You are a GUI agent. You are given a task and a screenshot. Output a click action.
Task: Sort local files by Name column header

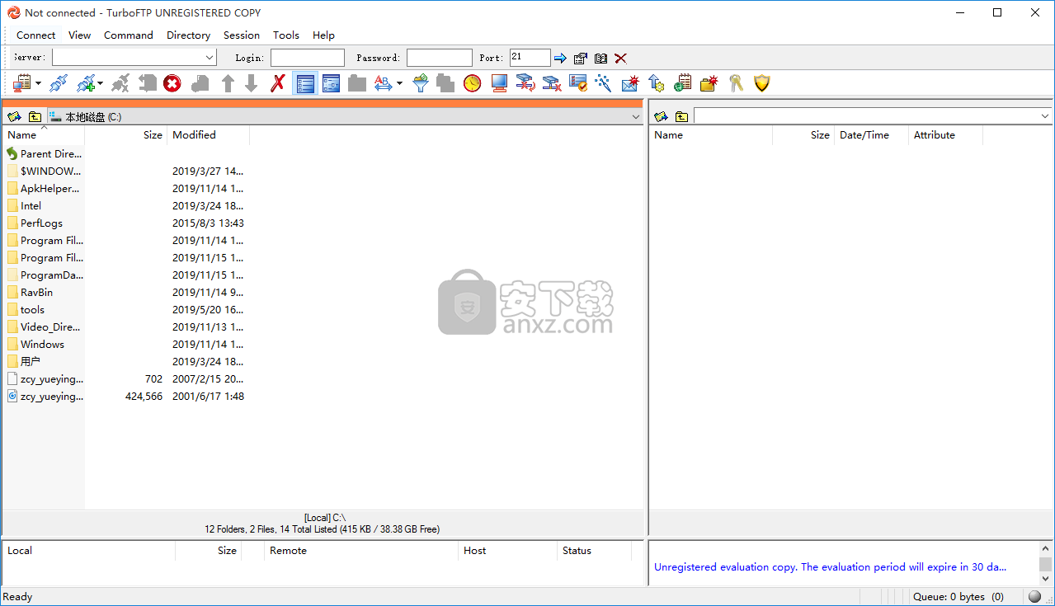tap(44, 135)
